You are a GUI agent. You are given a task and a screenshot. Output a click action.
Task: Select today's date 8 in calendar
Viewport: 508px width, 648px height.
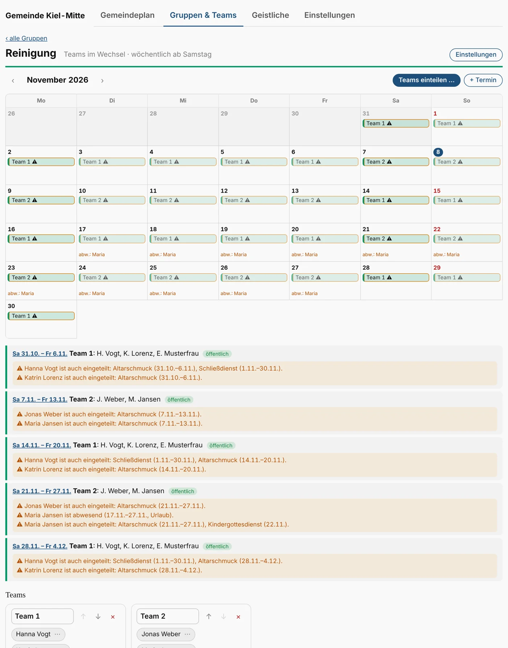pyautogui.click(x=438, y=152)
